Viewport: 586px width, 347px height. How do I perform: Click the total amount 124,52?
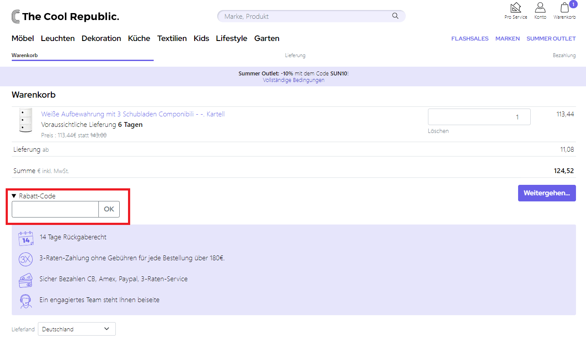point(564,171)
